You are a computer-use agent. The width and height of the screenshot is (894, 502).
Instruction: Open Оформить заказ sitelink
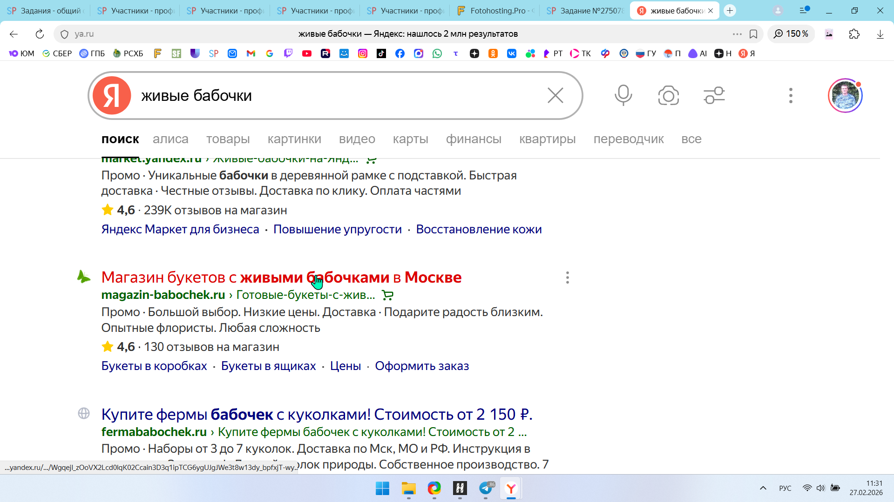pos(422,366)
